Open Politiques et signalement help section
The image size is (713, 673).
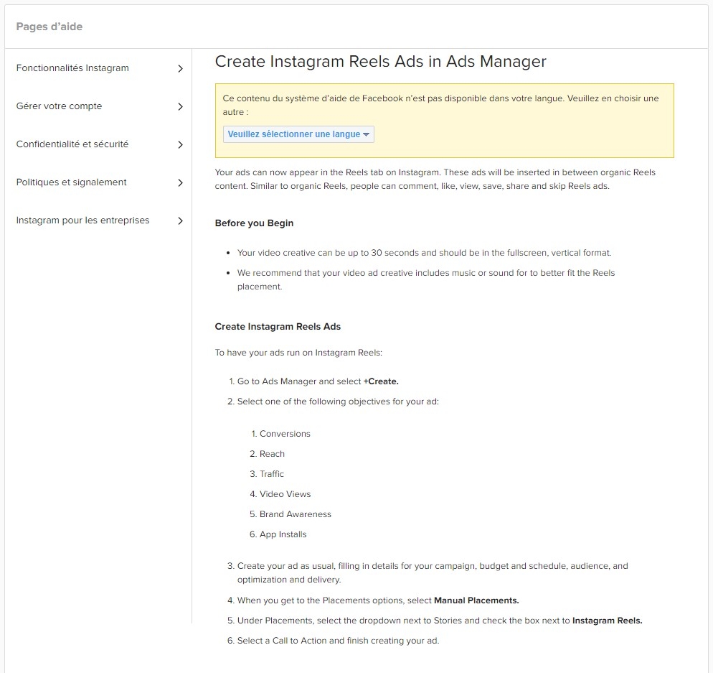[71, 182]
